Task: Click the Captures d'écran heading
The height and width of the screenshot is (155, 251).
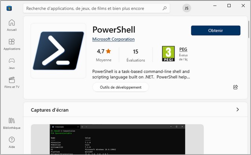Action: [x=50, y=110]
